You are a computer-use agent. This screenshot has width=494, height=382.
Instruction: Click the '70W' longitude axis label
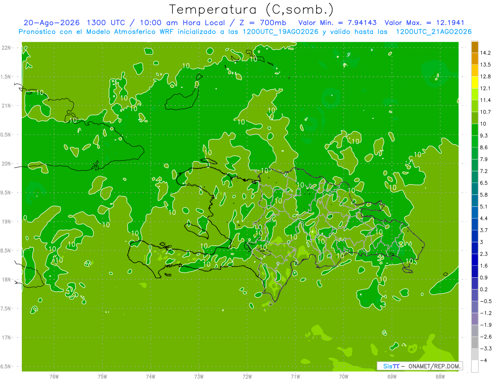343,377
